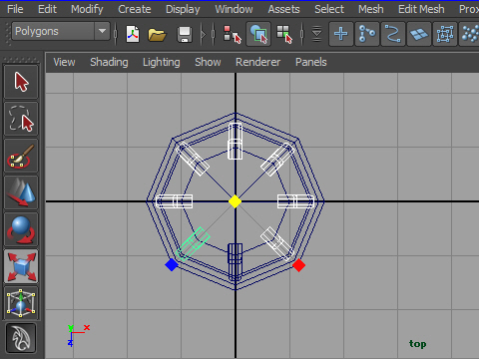Open the File menu
Image resolution: width=479 pixels, height=359 pixels.
(x=15, y=9)
